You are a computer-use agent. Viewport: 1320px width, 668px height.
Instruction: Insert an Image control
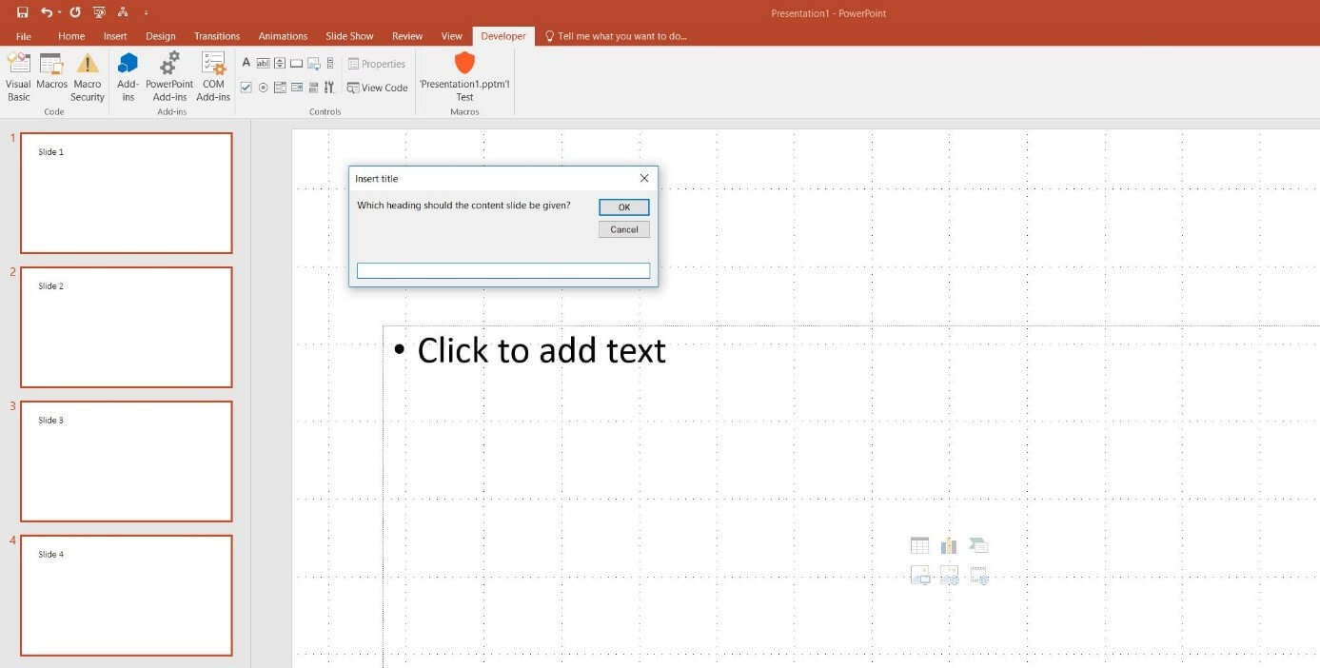(x=313, y=63)
